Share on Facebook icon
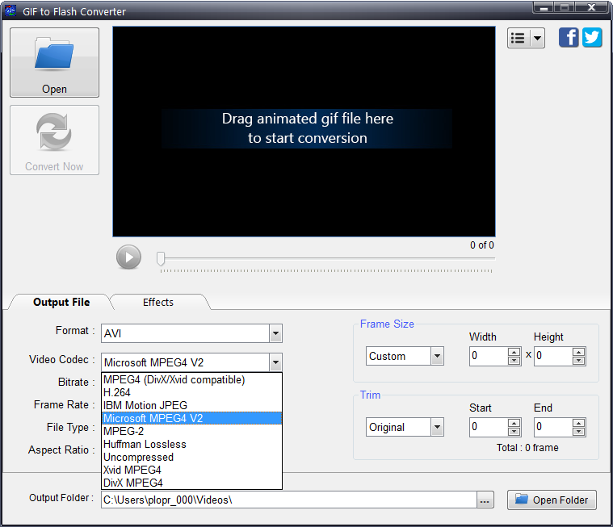The image size is (613, 527). pyautogui.click(x=569, y=37)
